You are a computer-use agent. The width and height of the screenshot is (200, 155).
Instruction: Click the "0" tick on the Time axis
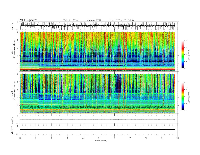[20, 138]
